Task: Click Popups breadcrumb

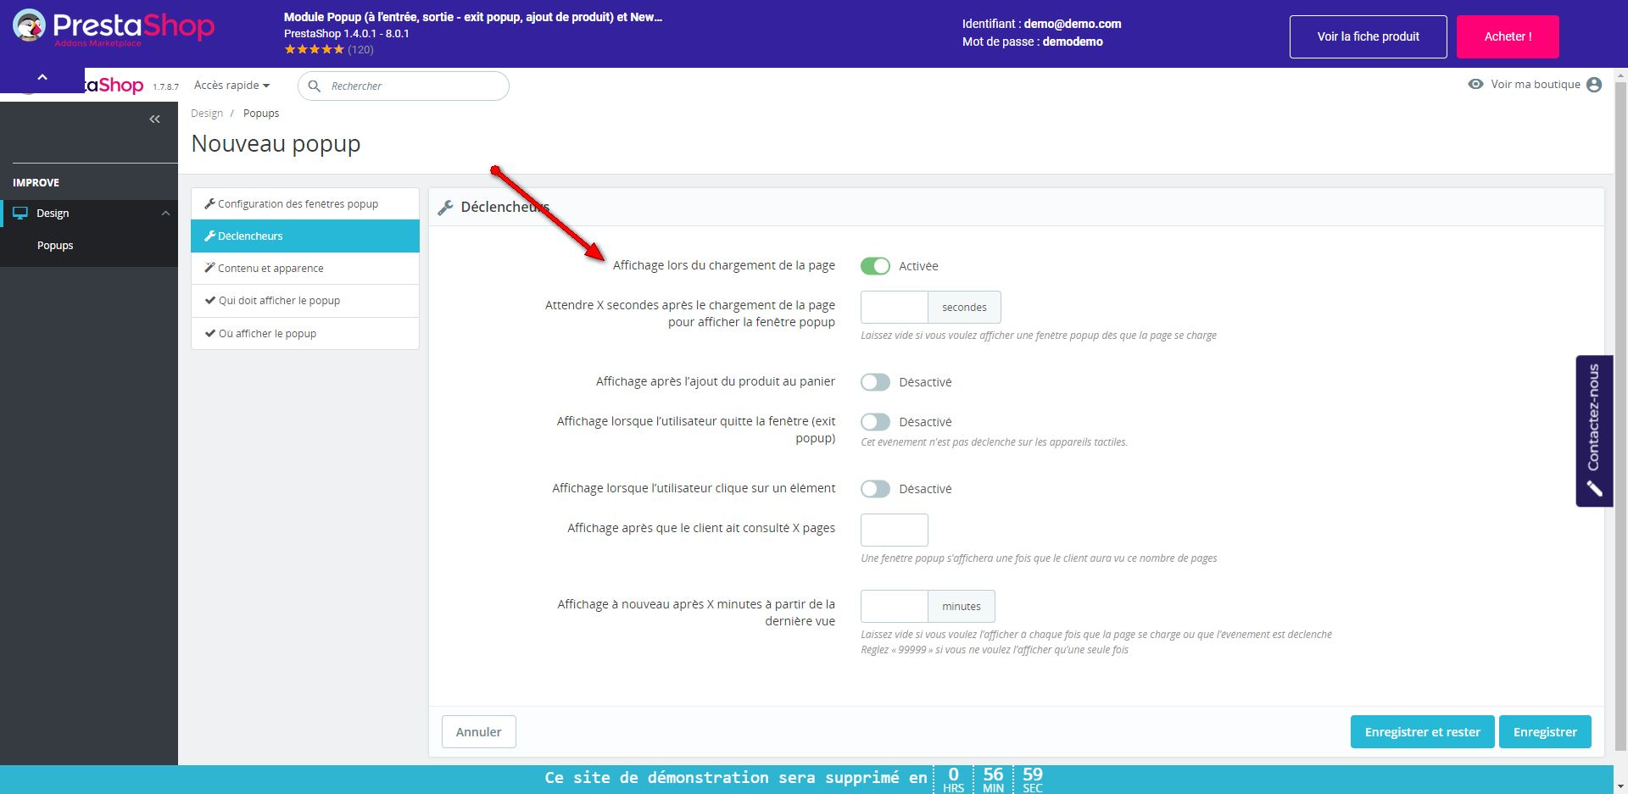Action: 261,114
